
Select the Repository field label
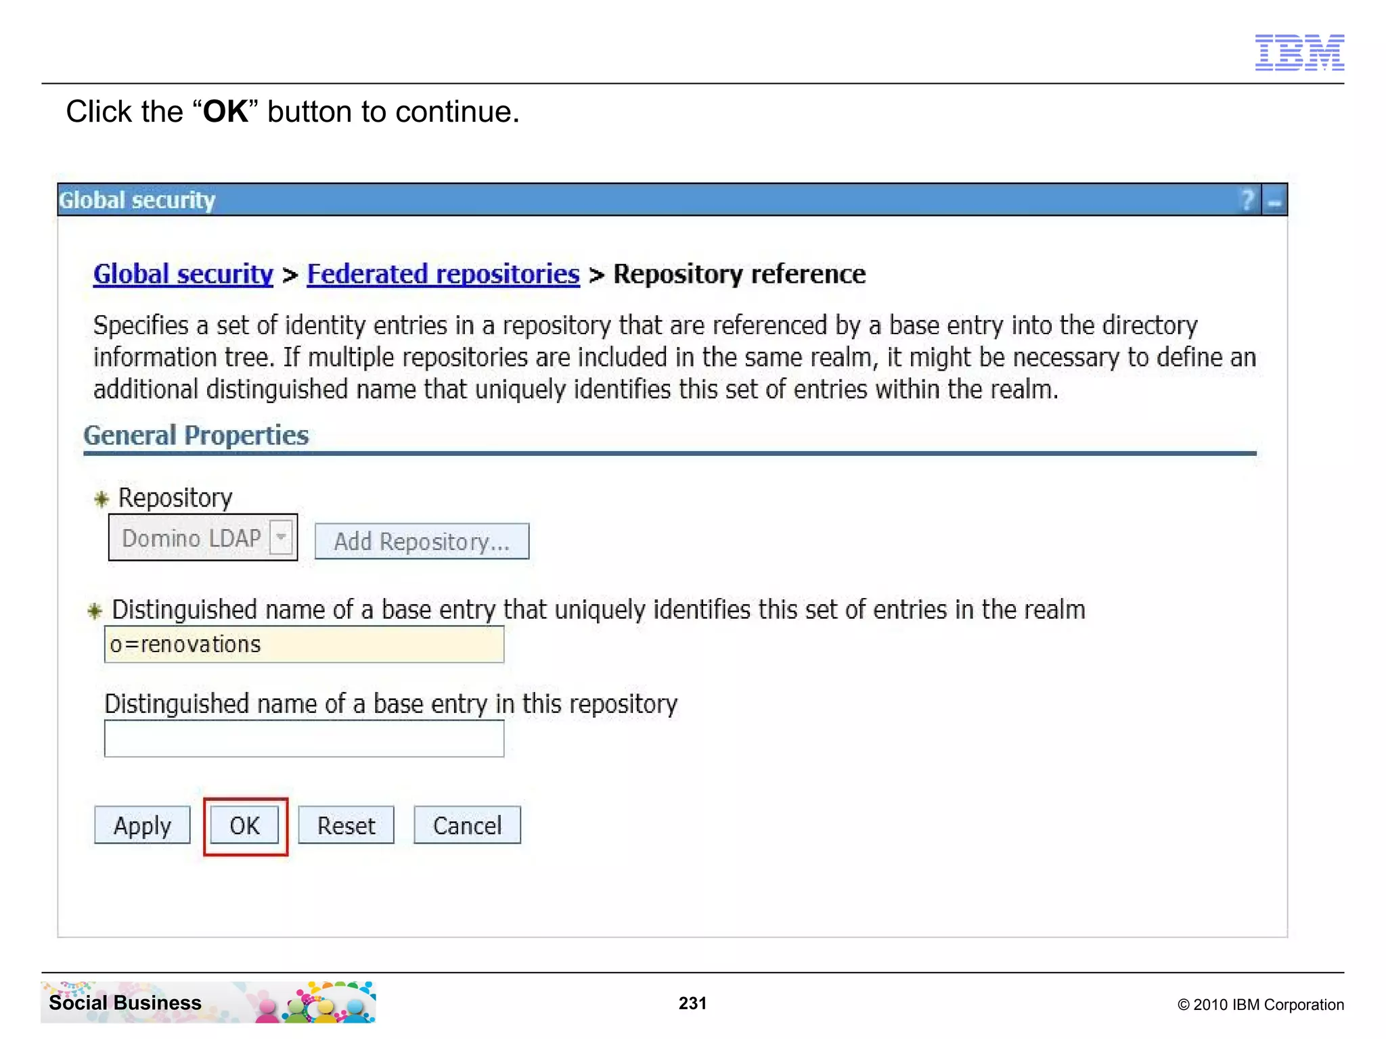[x=175, y=498]
